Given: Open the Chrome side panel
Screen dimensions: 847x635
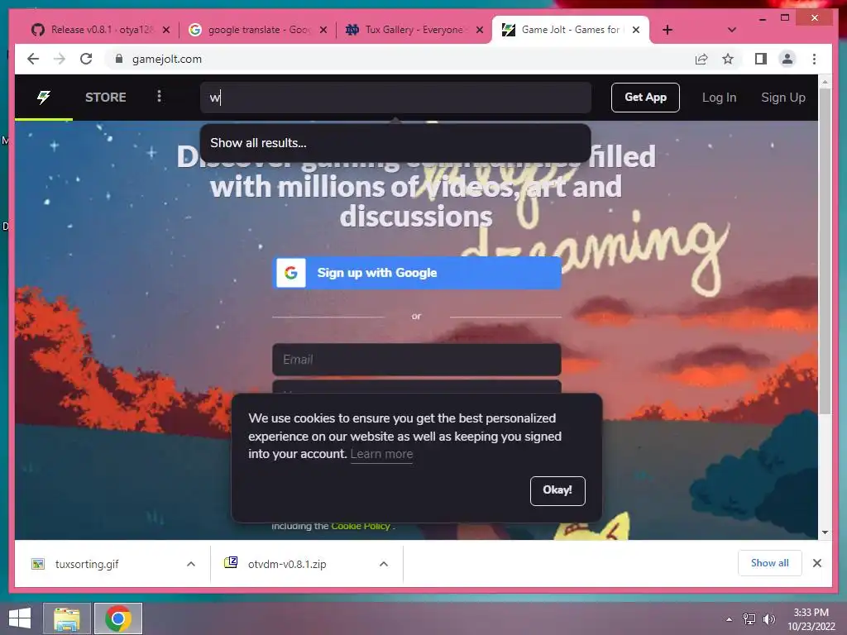Looking at the screenshot, I should click(x=761, y=59).
